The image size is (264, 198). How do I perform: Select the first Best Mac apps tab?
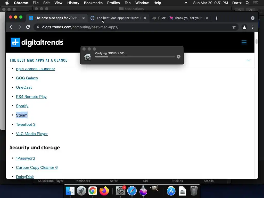(x=56, y=18)
